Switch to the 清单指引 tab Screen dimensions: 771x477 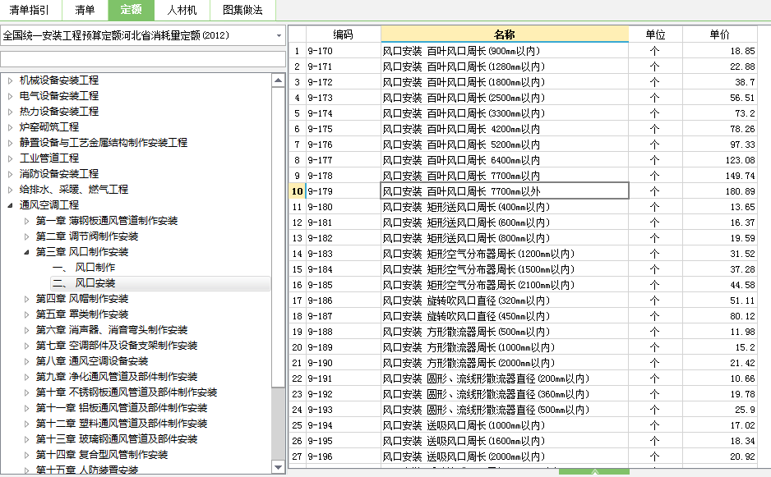click(x=30, y=10)
